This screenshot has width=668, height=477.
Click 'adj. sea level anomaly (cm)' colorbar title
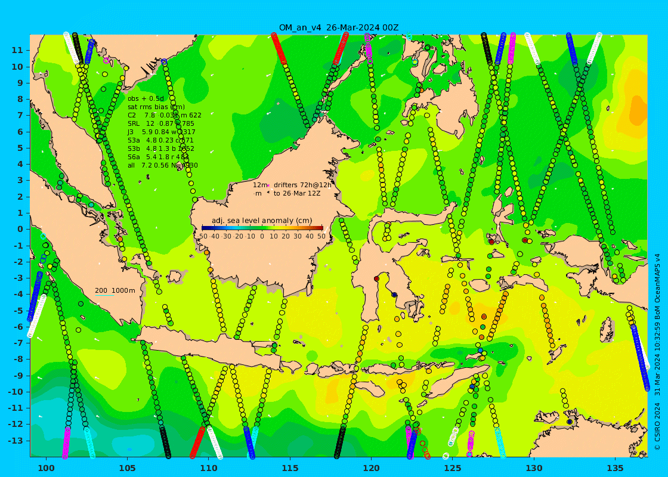pos(262,221)
